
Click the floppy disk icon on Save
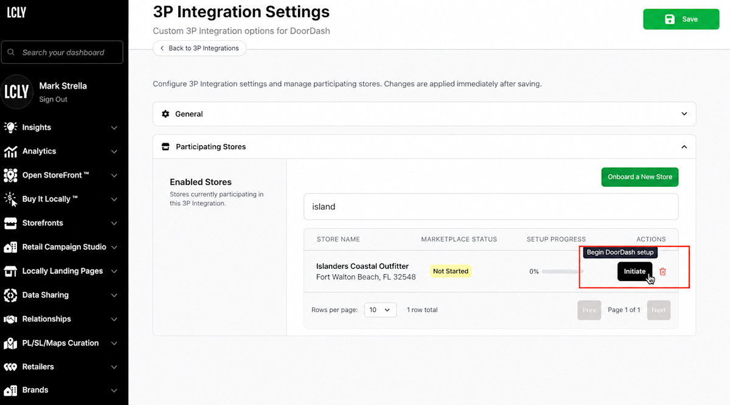click(670, 19)
